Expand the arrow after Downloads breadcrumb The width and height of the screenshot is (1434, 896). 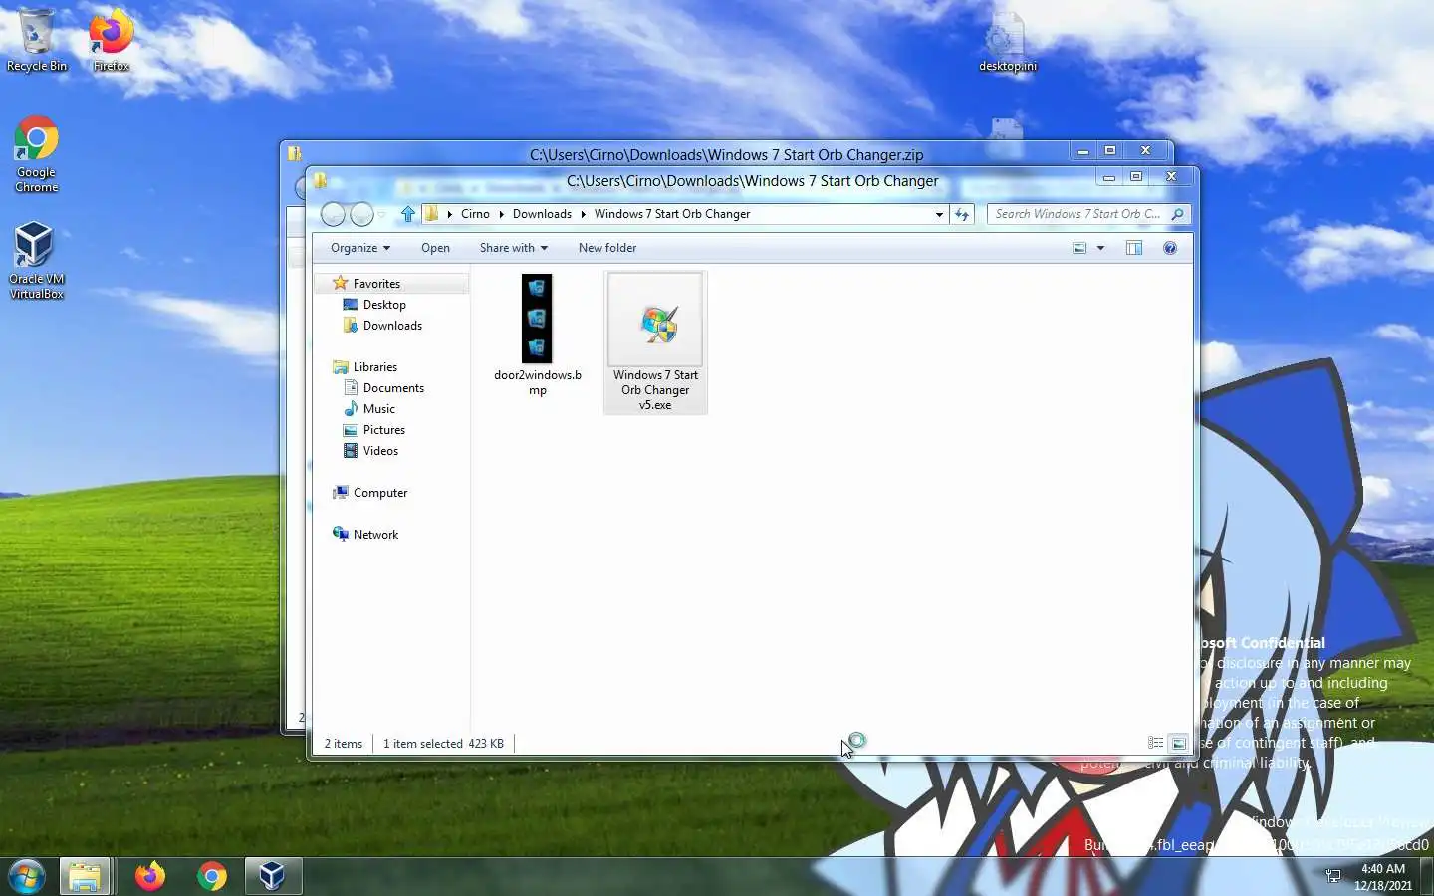click(x=583, y=214)
